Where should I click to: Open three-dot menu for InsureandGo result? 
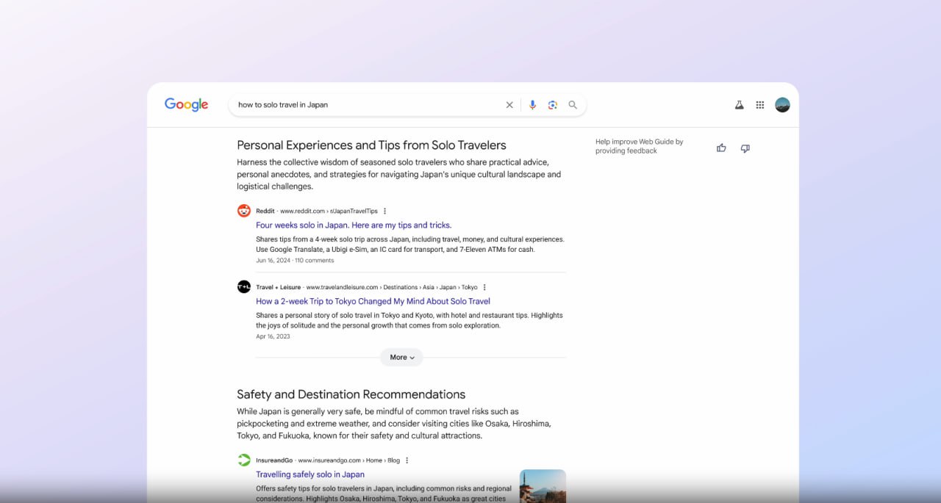(407, 460)
